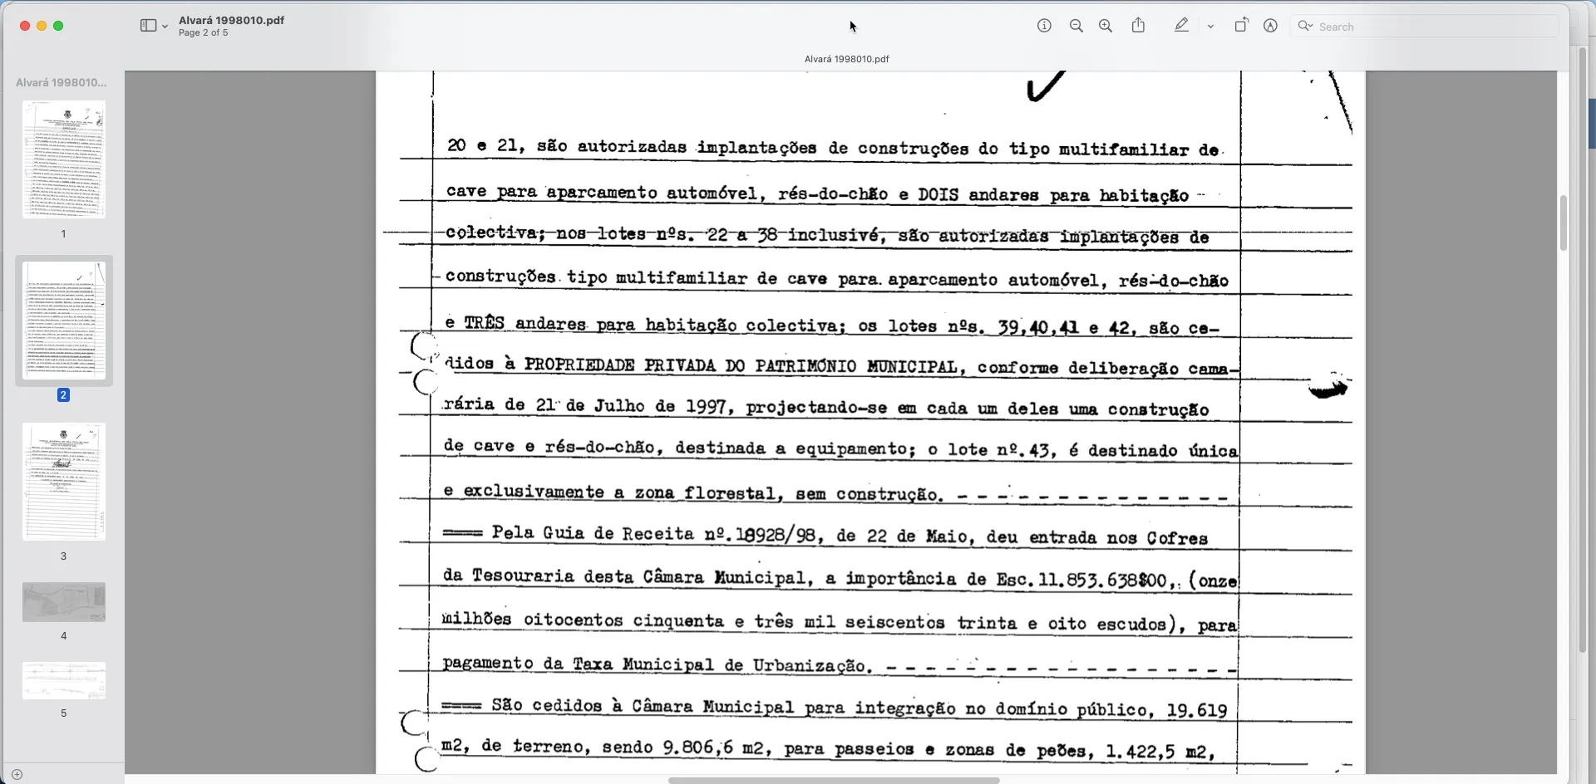Toggle the sidebar view button

click(x=148, y=26)
